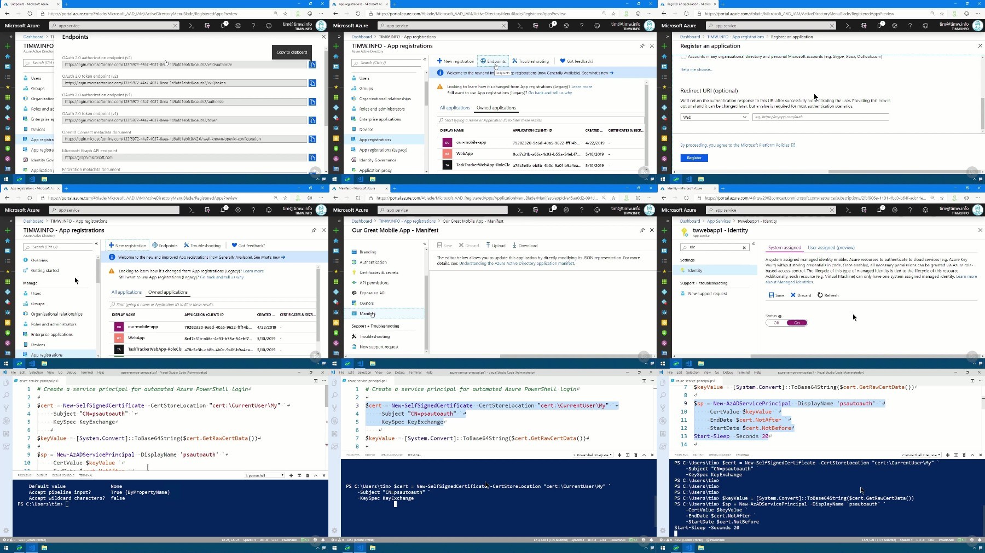Screen dimensions: 985x553
Task: Click the help question mark in Identity window header
Action: tap(909, 210)
